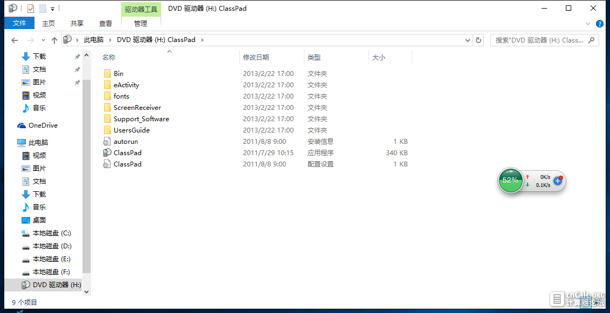Image resolution: width=610 pixels, height=313 pixels.
Task: Click the search magnifier icon
Action: click(x=592, y=40)
